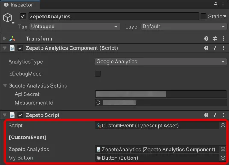Select the Inspector tab
This screenshot has width=229, height=165.
click(20, 5)
